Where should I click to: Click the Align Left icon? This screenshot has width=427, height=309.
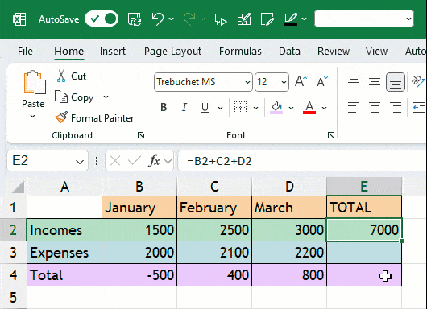point(354,108)
